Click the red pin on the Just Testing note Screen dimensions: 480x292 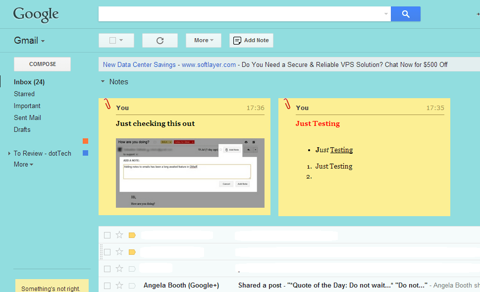pyautogui.click(x=287, y=105)
